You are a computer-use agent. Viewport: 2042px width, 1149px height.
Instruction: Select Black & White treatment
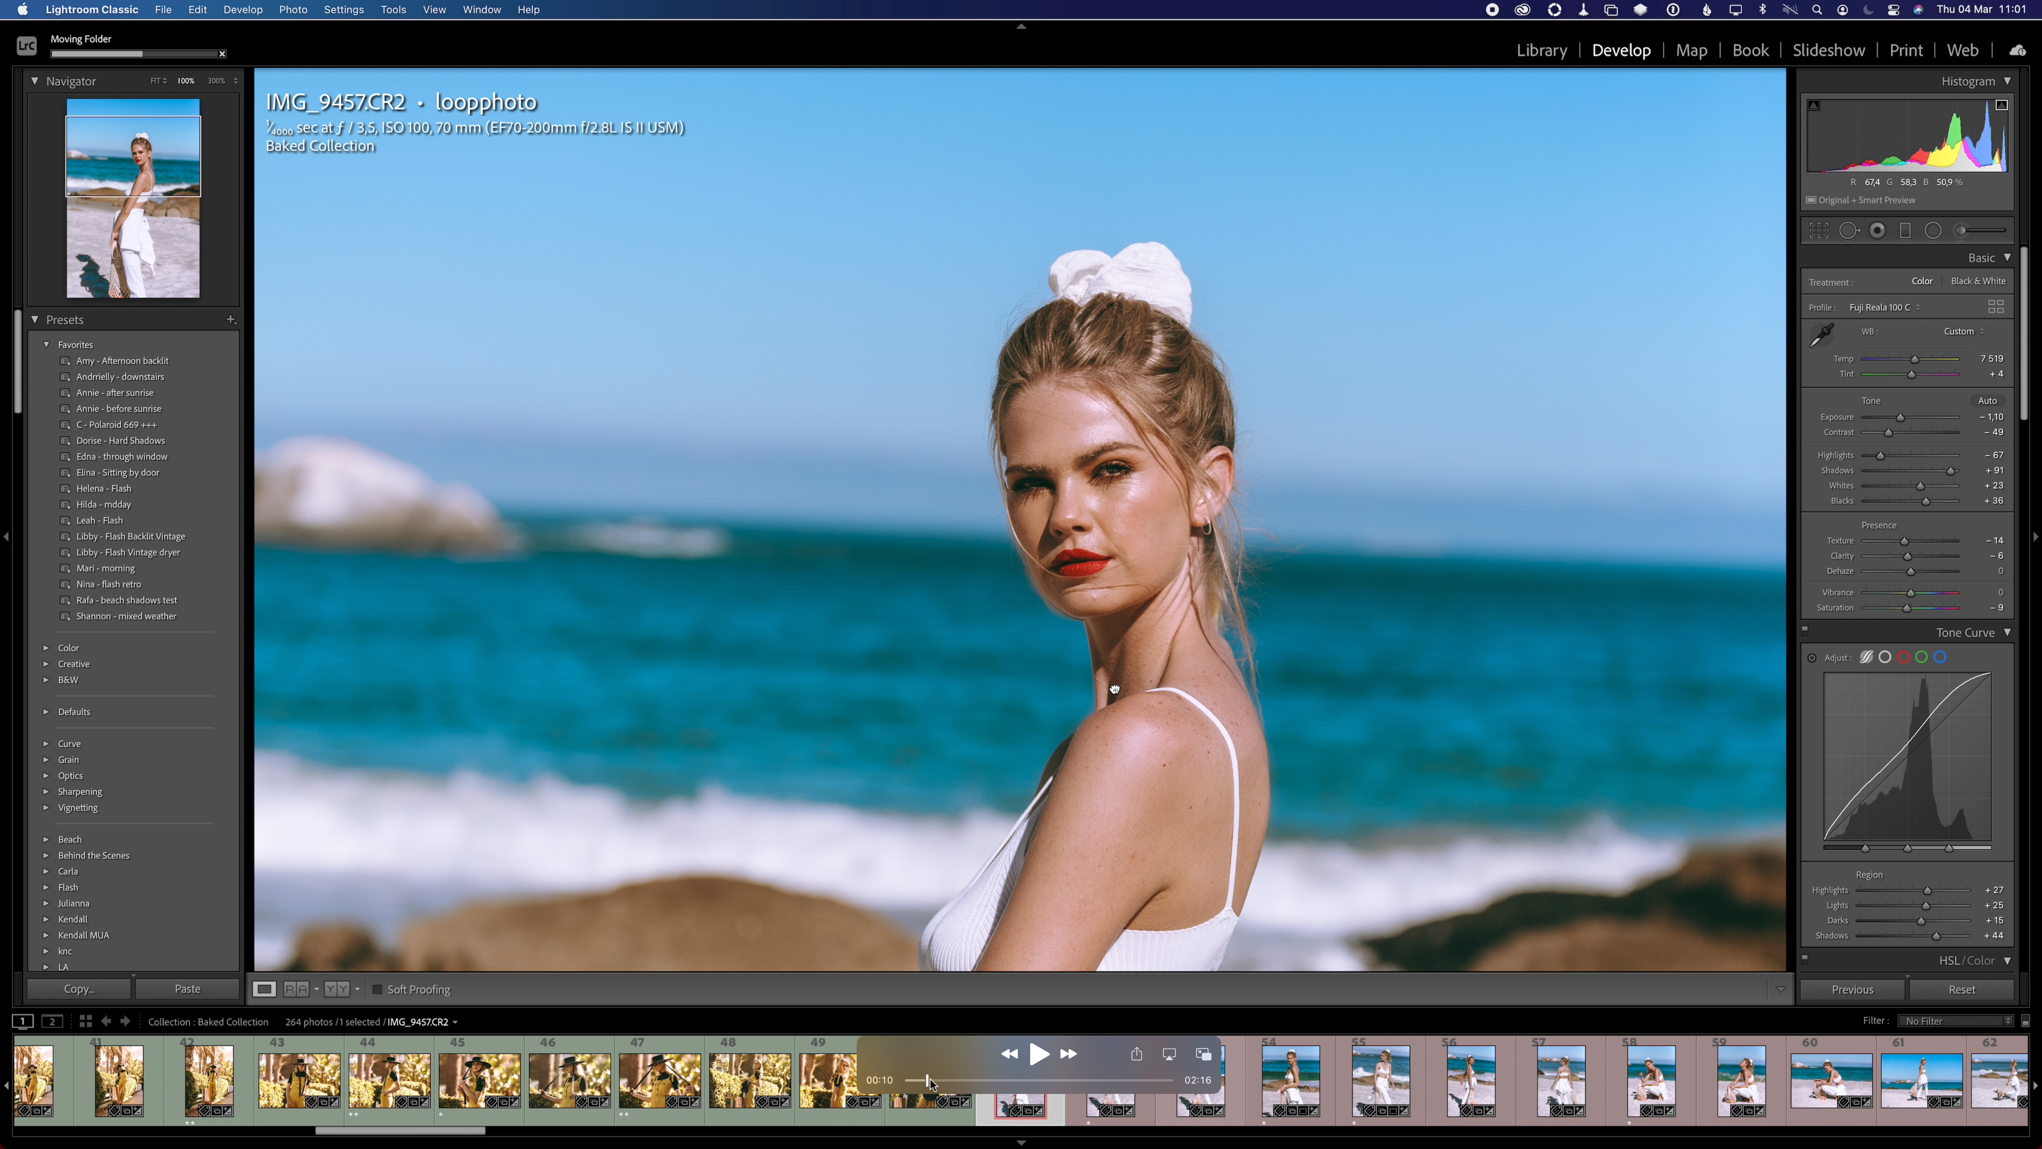coord(1978,281)
